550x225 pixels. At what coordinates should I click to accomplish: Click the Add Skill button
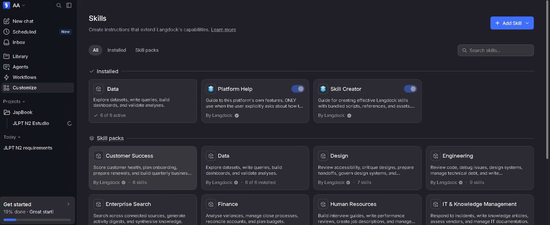click(512, 23)
